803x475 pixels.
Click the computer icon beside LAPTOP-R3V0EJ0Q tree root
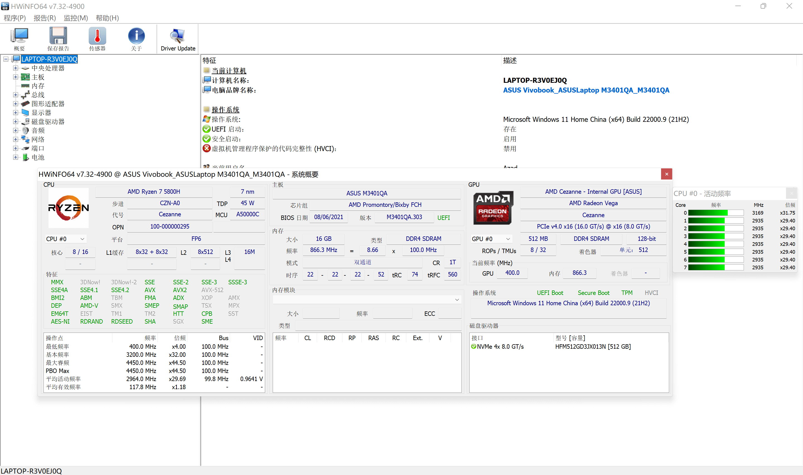tap(16, 59)
